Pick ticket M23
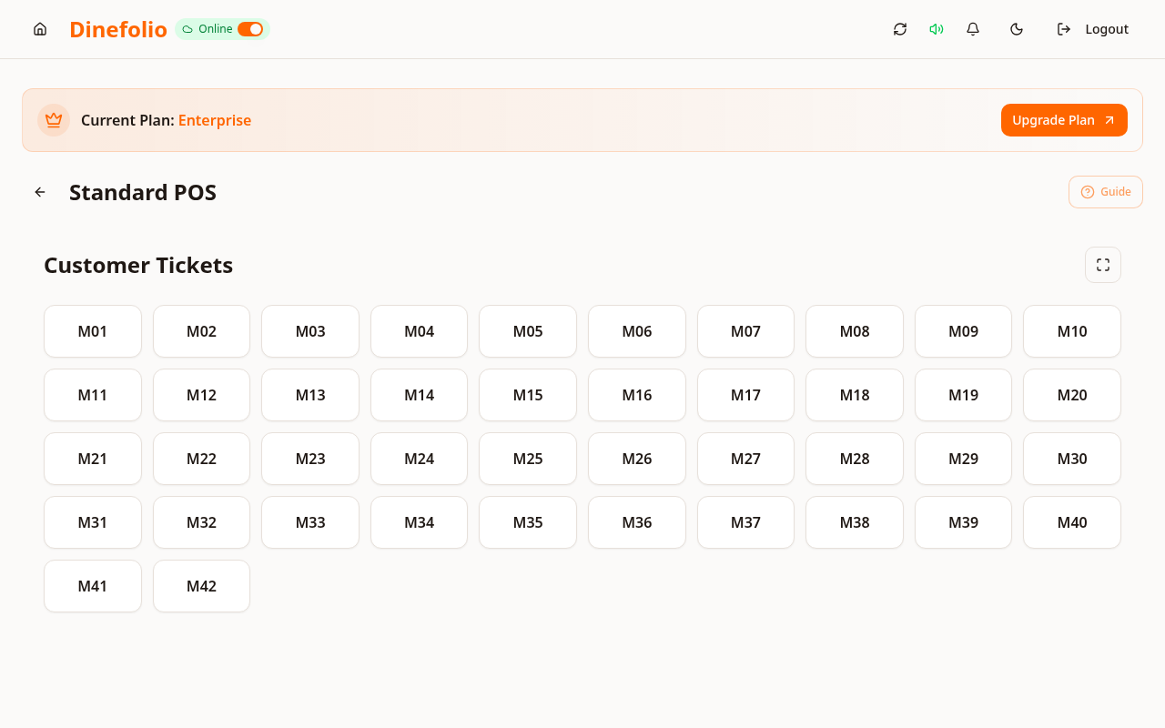The height and width of the screenshot is (728, 1165). point(310,459)
